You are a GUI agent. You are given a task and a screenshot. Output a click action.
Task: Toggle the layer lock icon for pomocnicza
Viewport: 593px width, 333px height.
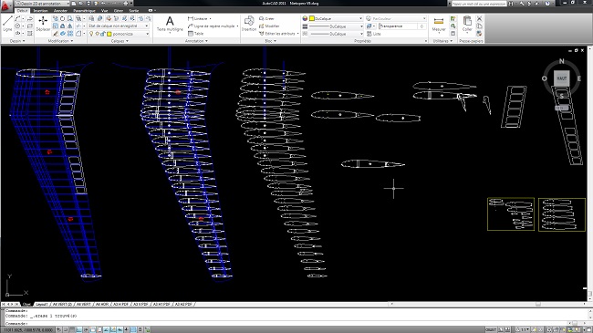click(x=102, y=34)
